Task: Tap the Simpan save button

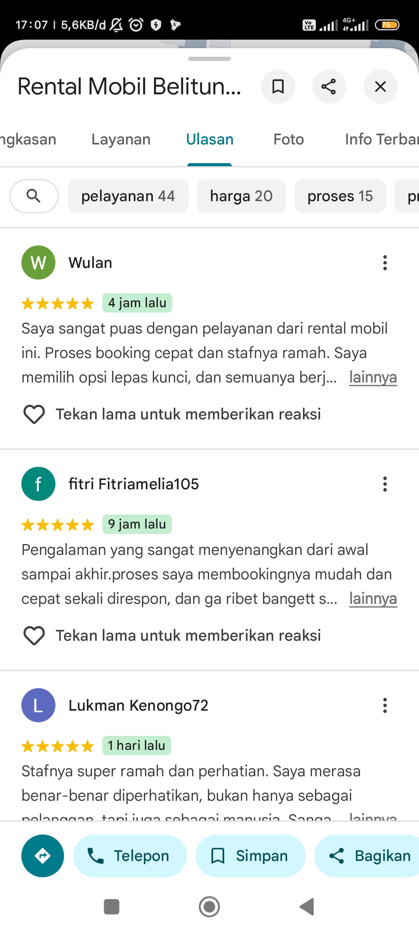Action: 250,856
